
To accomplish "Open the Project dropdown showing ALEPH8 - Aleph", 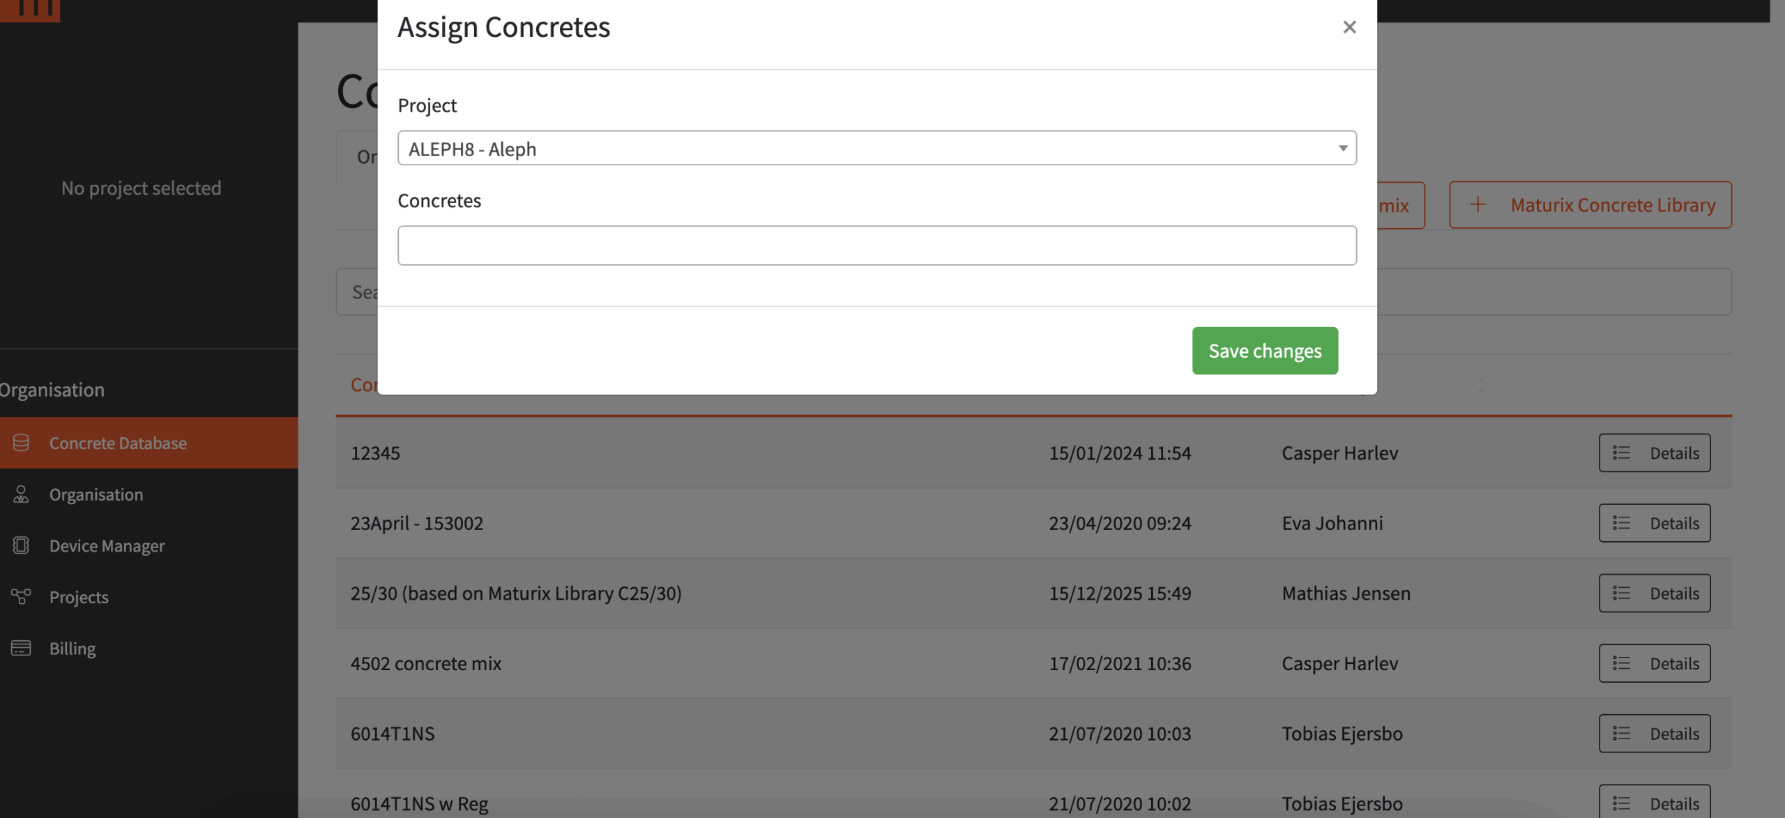I will [x=876, y=148].
